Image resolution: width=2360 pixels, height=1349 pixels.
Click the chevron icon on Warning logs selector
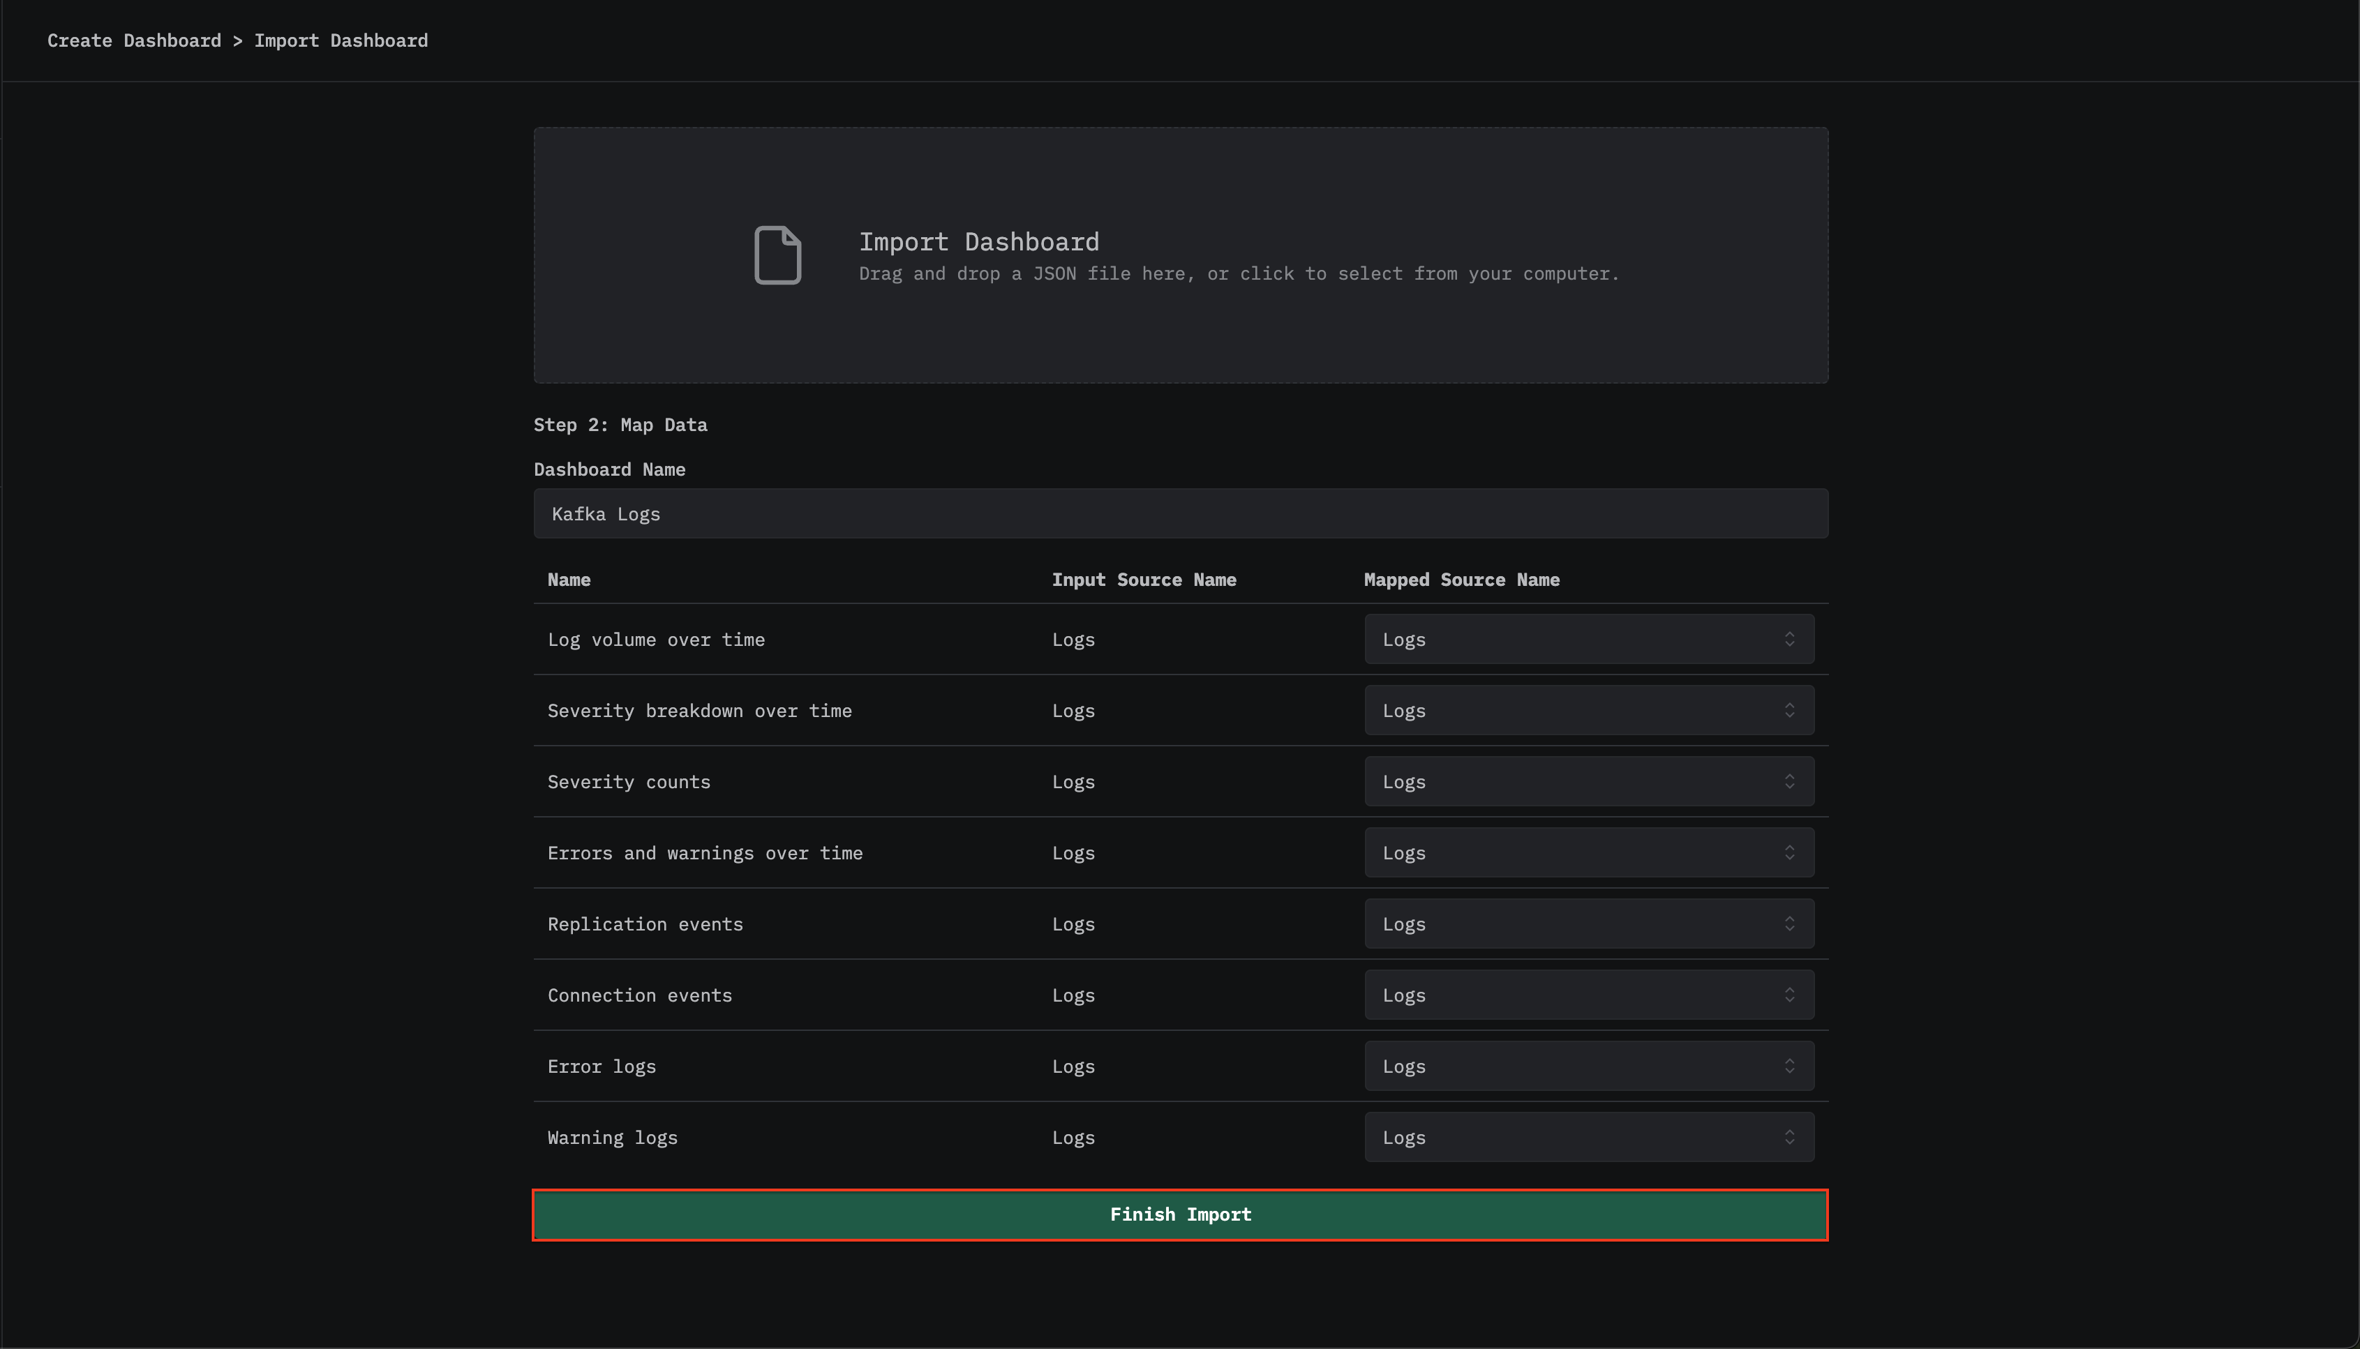pyautogui.click(x=1791, y=1137)
